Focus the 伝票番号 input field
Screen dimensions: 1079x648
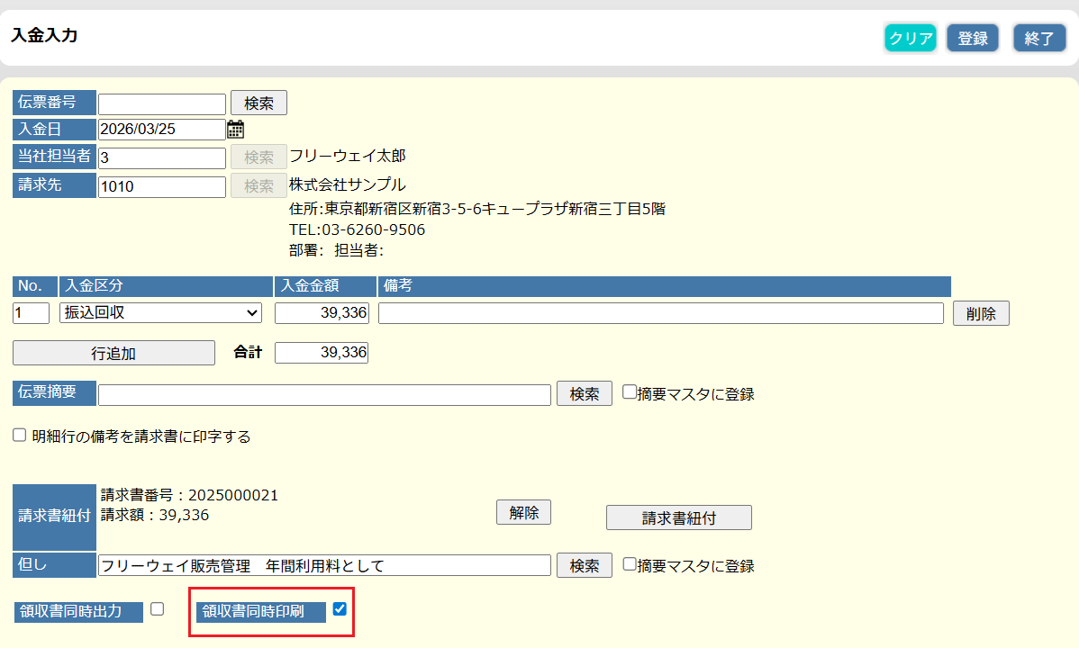pos(162,104)
